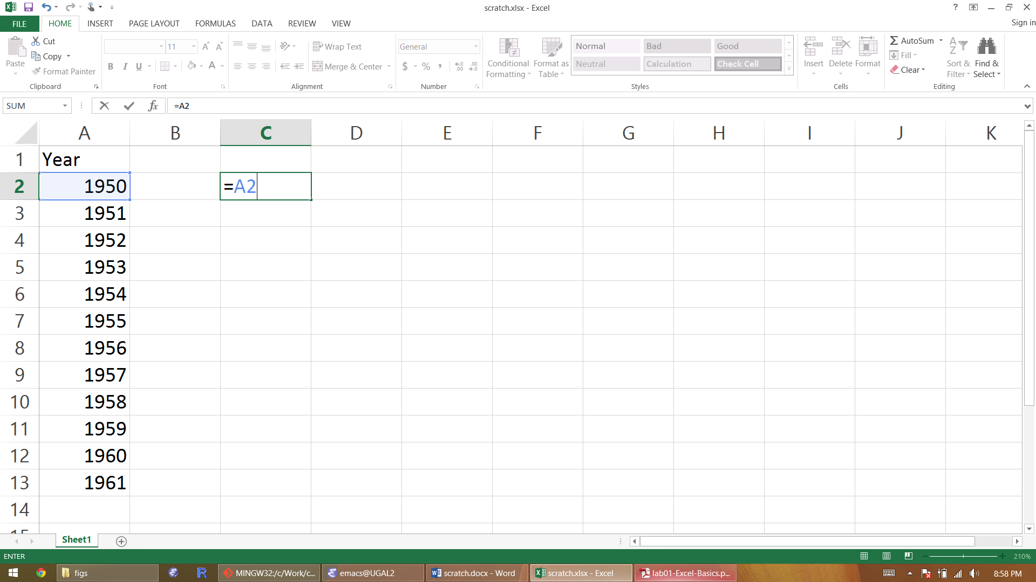Cancel the formula entry with X icon
1036x582 pixels.
pos(105,106)
